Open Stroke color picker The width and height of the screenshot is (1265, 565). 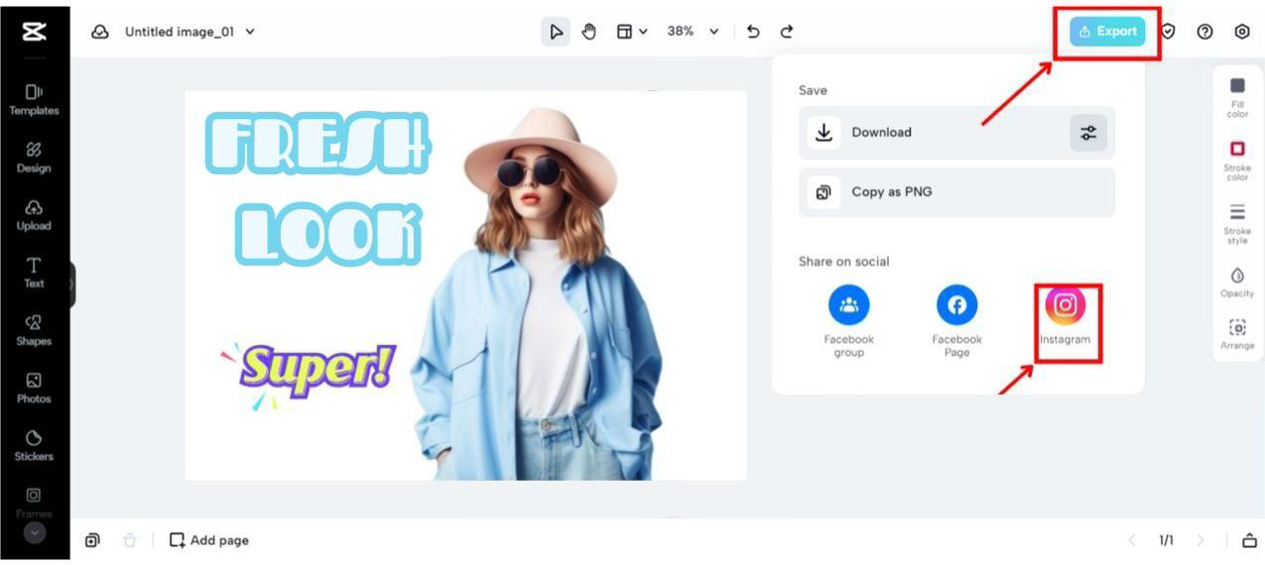click(1237, 161)
